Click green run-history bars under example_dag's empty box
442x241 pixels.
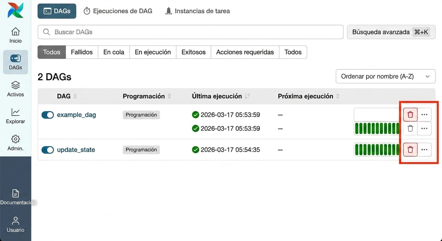tap(377, 129)
